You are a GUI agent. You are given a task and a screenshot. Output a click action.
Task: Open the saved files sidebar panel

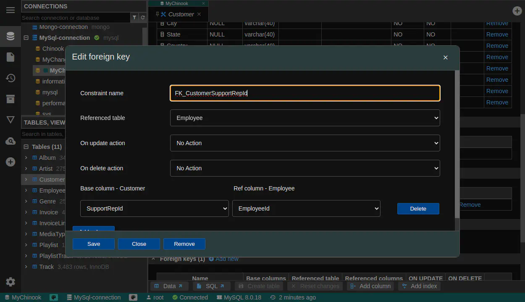click(x=10, y=57)
